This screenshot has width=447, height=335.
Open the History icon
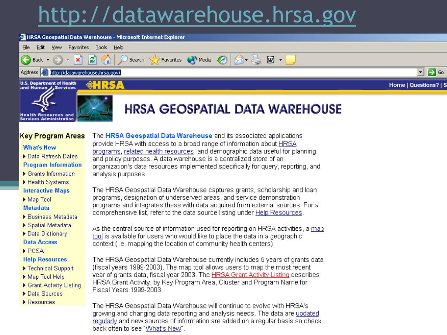point(222,60)
